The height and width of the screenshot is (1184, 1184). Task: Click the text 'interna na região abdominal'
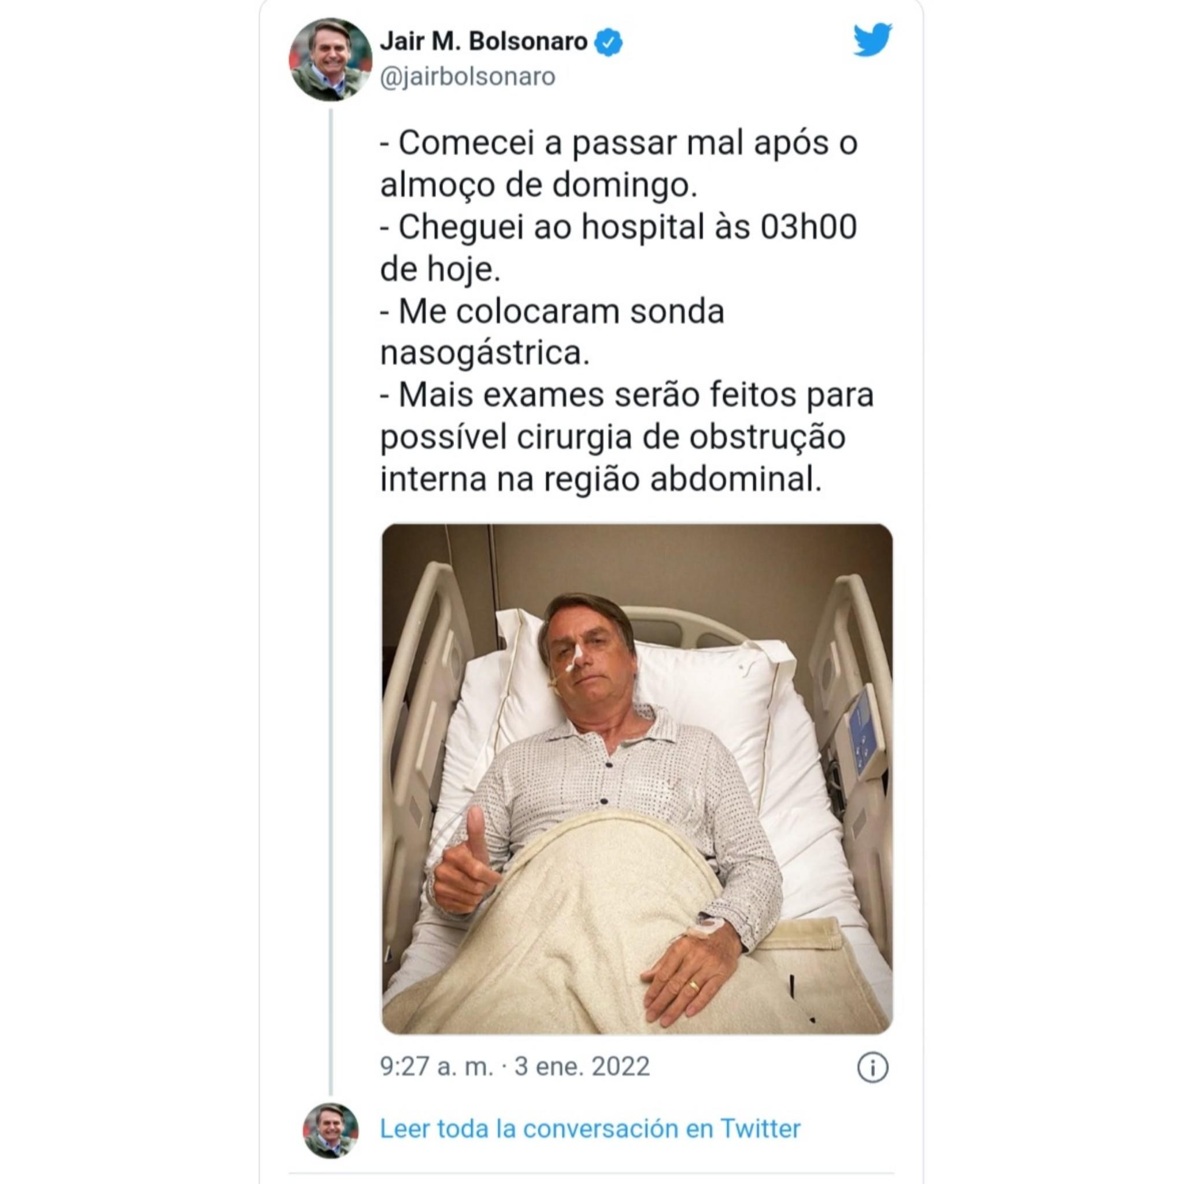click(601, 480)
